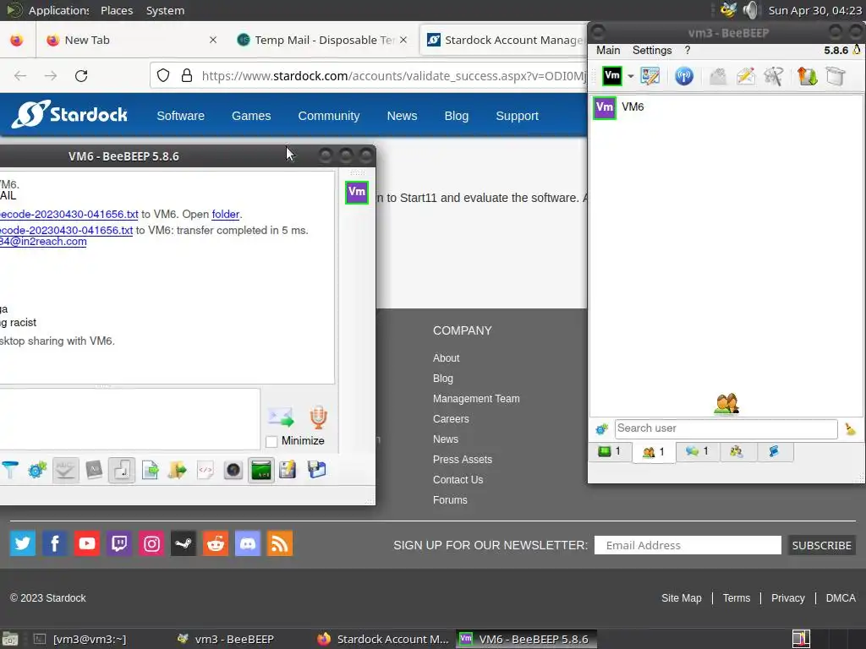Open the Games menu on Stardock site
Viewport: 866px width, 649px height.
pyautogui.click(x=251, y=116)
